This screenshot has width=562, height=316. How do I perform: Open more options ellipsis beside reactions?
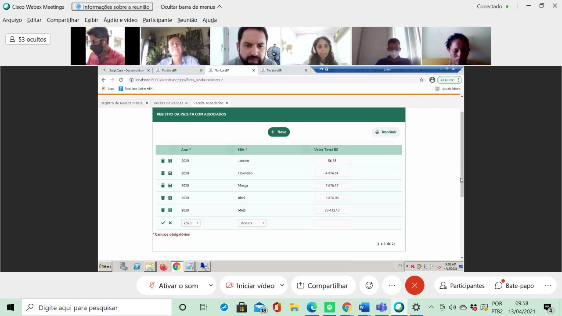tap(392, 286)
